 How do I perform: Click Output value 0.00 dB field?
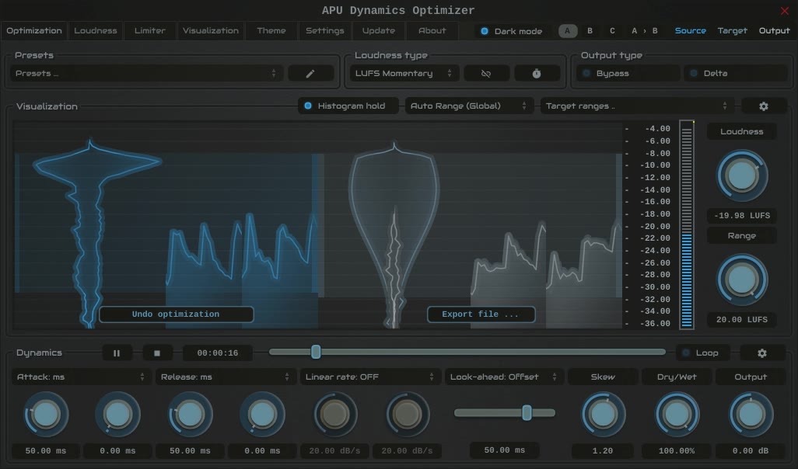tap(750, 450)
